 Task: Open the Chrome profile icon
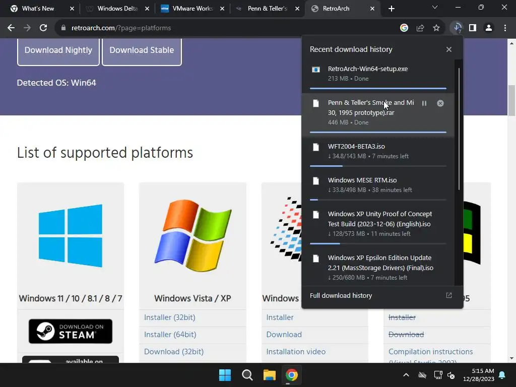489,28
